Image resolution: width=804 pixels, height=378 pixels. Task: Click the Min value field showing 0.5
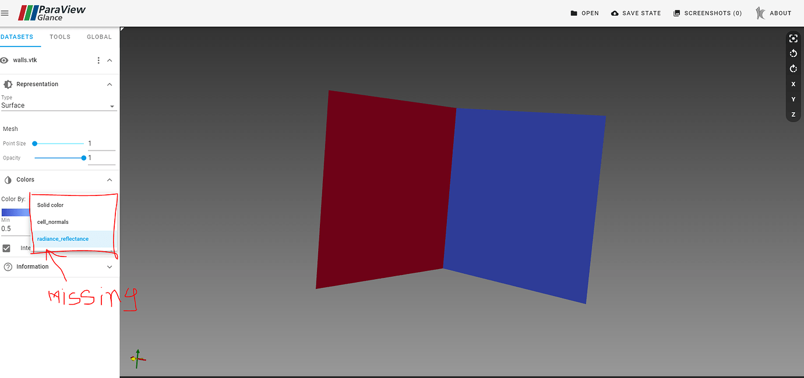click(15, 229)
